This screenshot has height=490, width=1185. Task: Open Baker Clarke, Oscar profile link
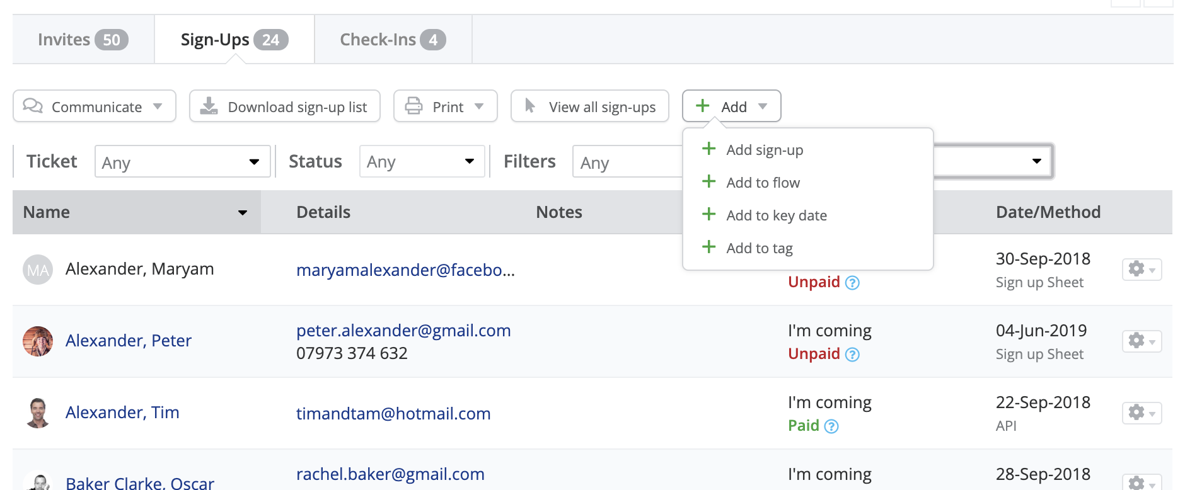140,483
